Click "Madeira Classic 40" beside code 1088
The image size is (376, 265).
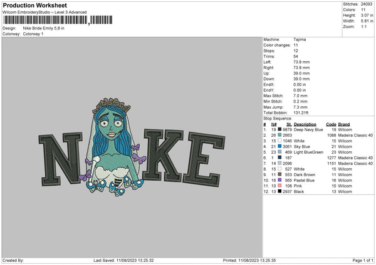pyautogui.click(x=355, y=136)
